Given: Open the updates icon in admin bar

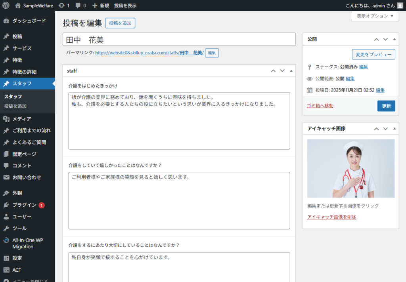Looking at the screenshot, I should coord(61,6).
